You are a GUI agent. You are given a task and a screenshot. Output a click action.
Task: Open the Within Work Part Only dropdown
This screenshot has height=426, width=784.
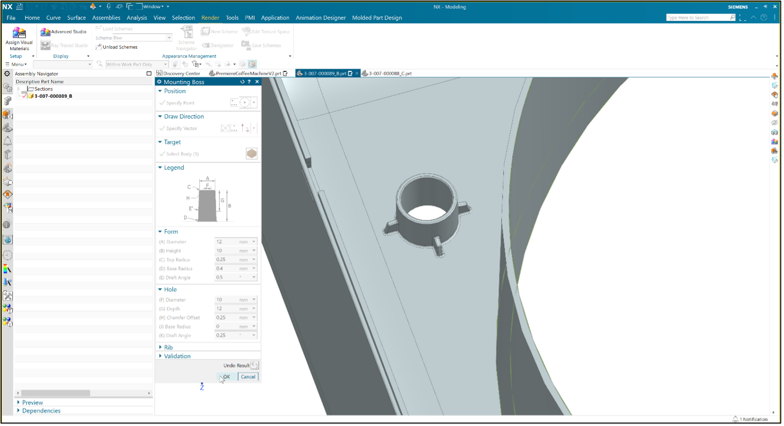coord(165,64)
